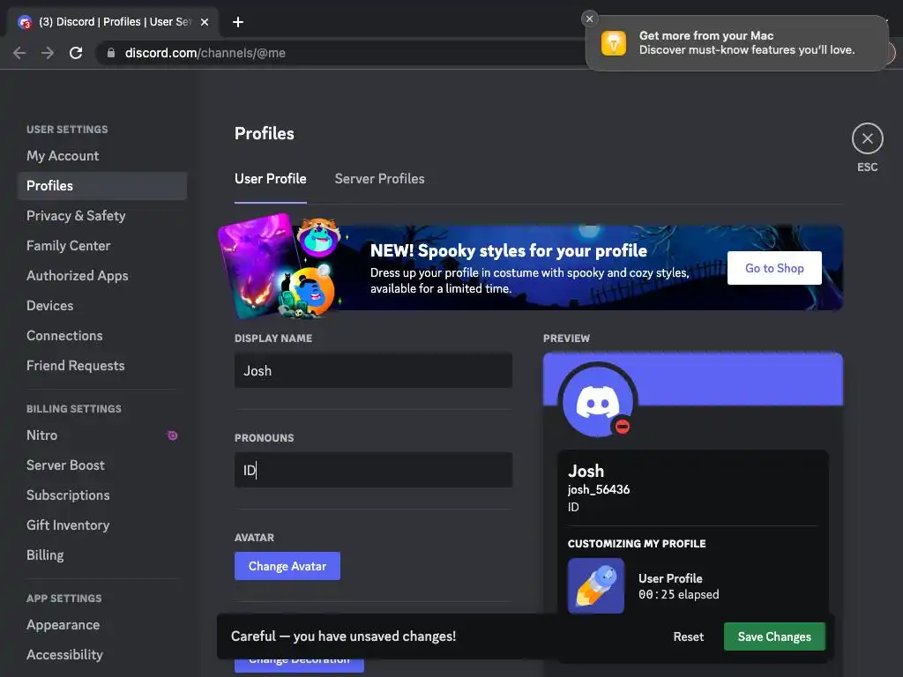Click Reset to discard unsaved changes

pyautogui.click(x=688, y=636)
